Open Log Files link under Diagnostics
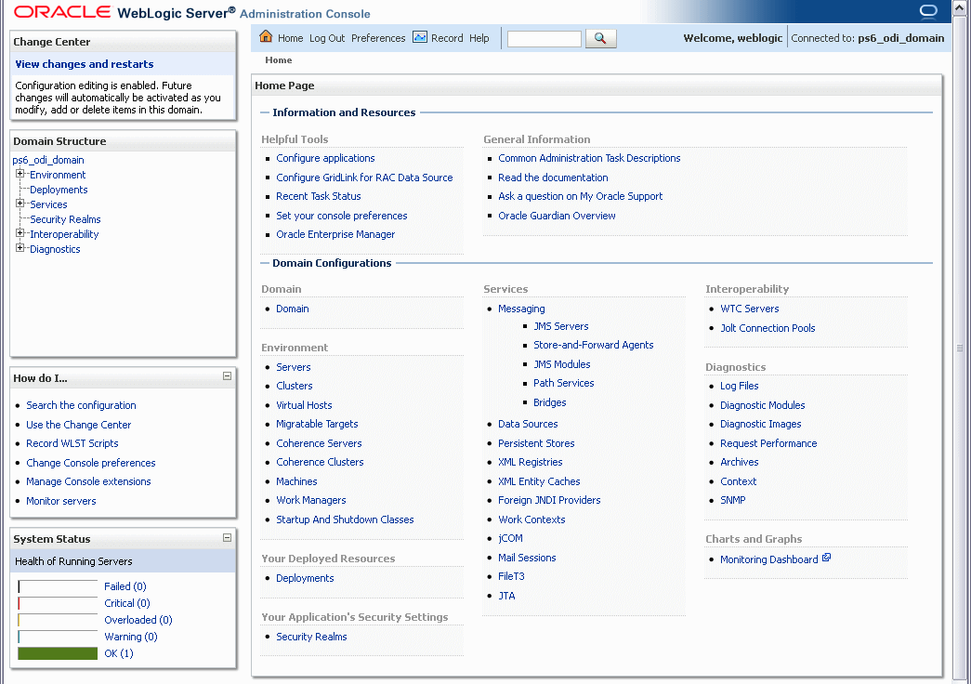 click(739, 386)
